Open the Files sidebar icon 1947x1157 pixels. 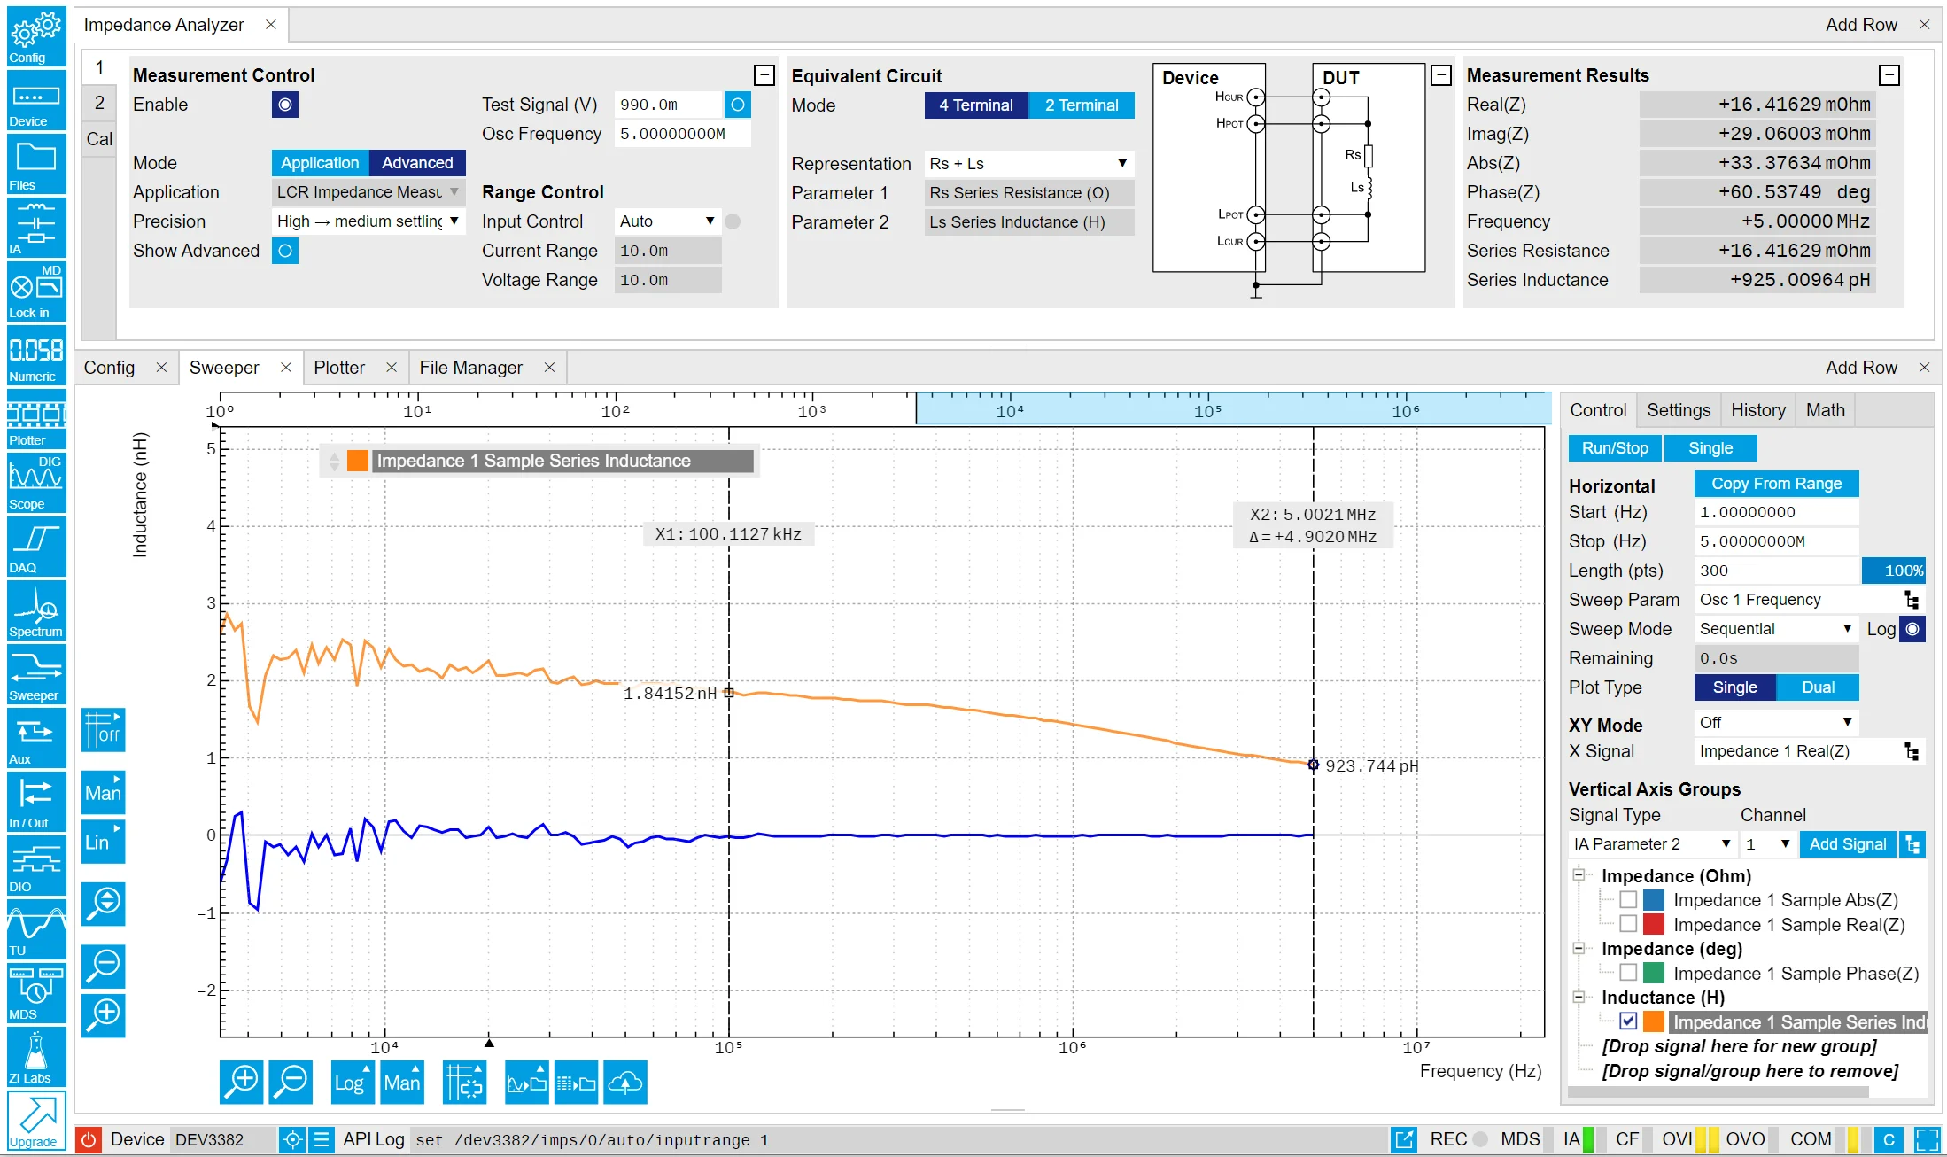tap(36, 164)
